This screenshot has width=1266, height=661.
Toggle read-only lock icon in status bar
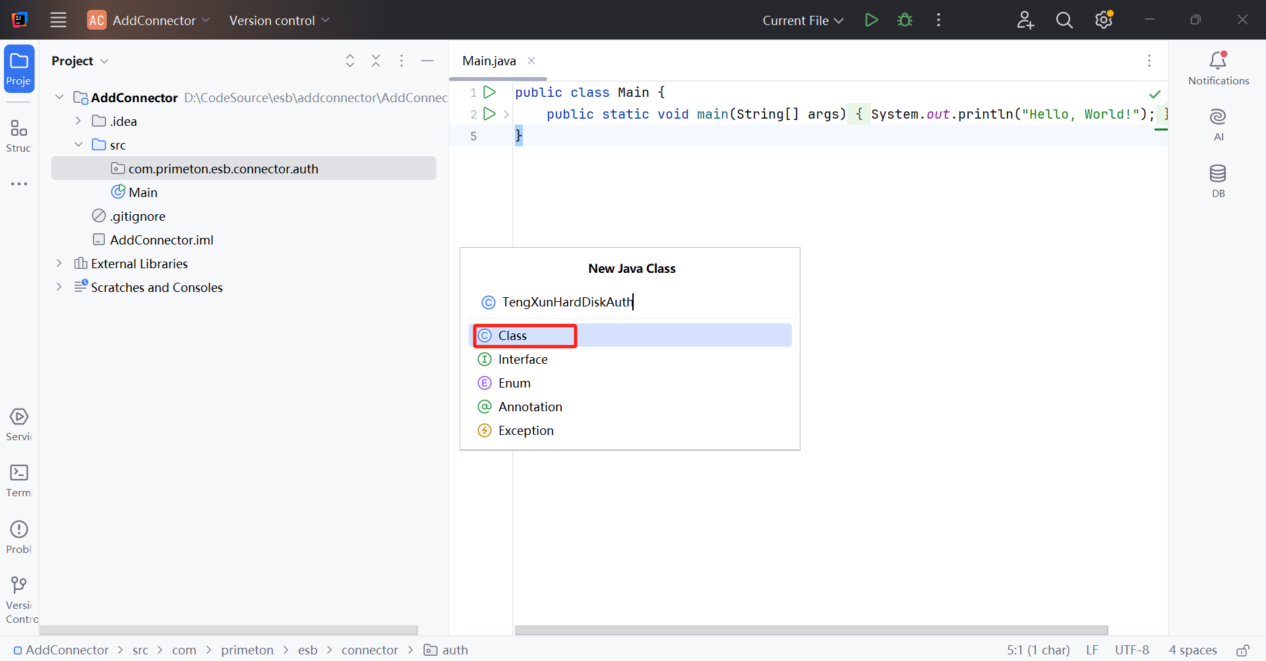click(x=1242, y=650)
